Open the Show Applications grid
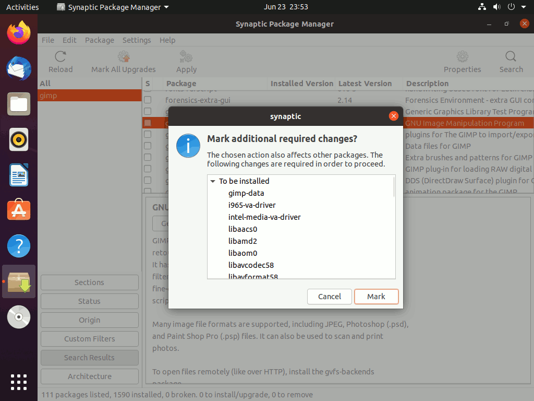Viewport: 534px width, 401px height. click(x=19, y=382)
